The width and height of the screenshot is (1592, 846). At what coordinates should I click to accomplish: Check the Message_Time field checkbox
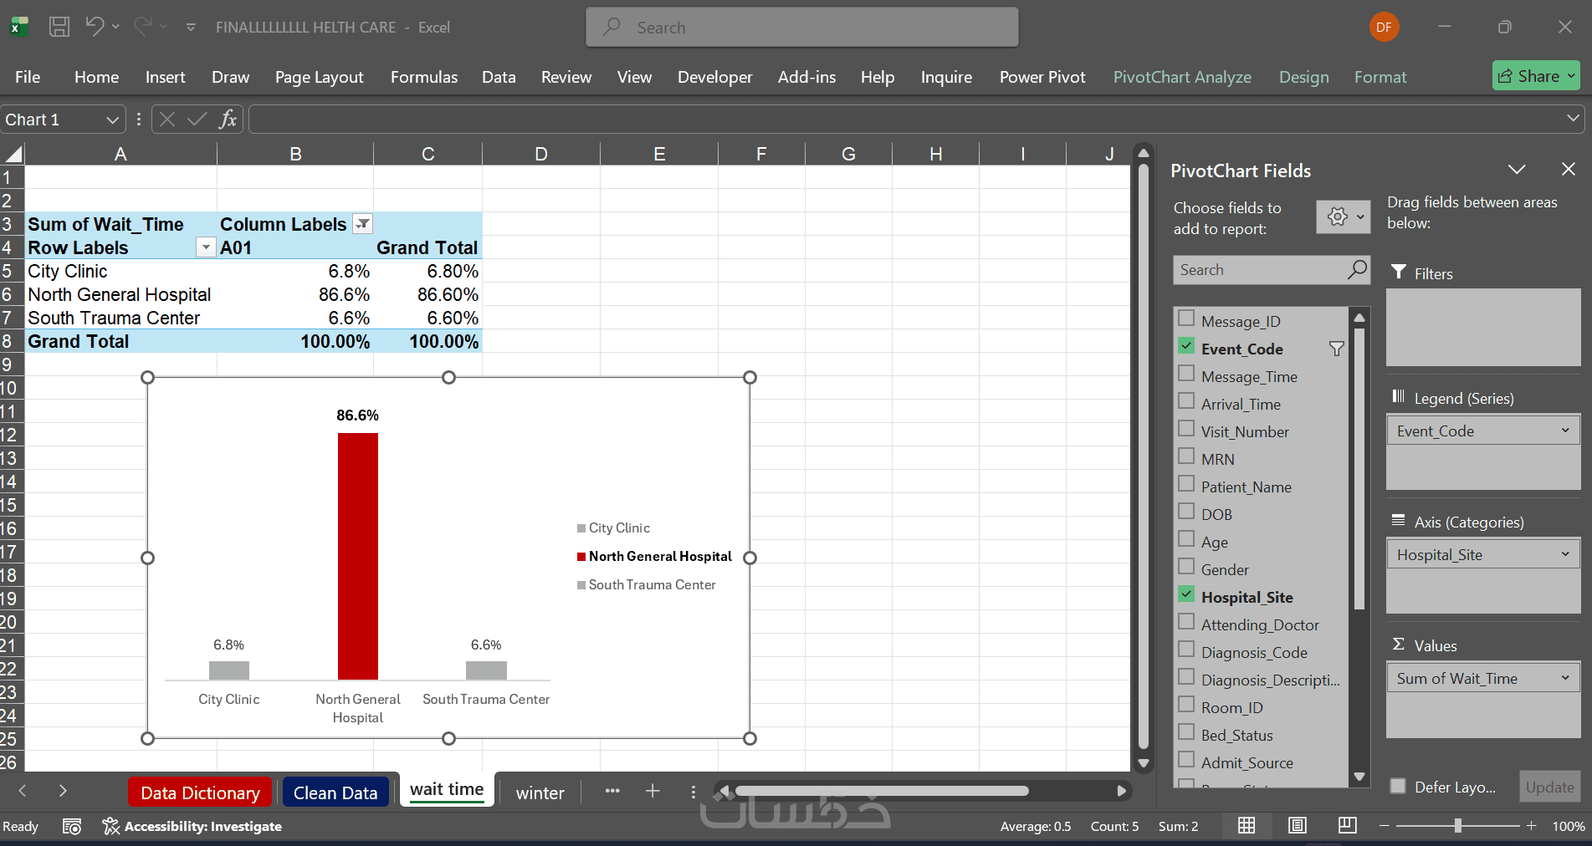[1186, 374]
